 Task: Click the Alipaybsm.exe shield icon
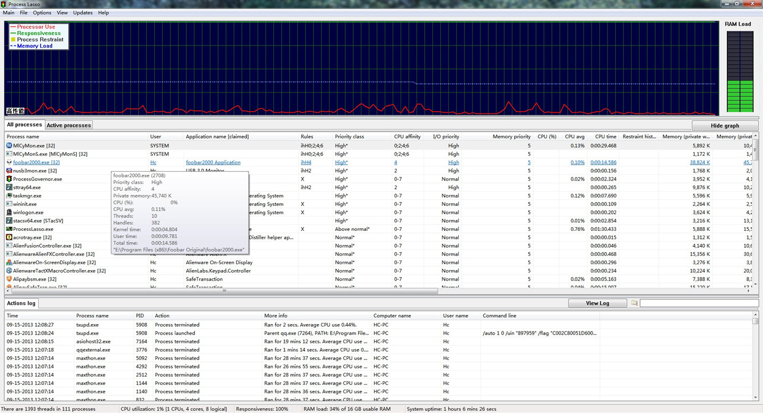(x=9, y=279)
